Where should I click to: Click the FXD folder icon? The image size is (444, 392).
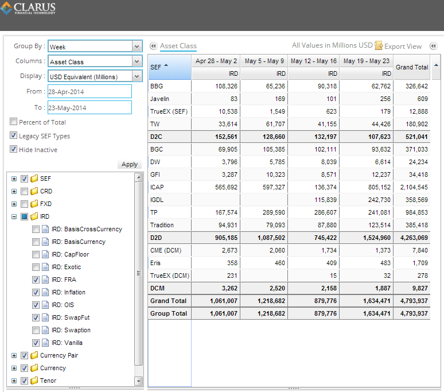(34, 204)
